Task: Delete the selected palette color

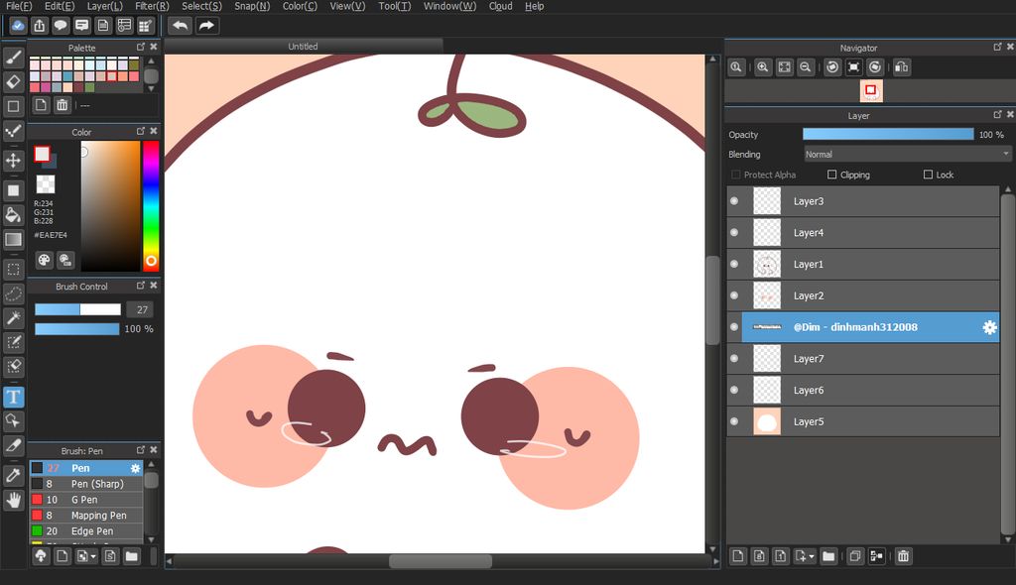Action: point(63,105)
